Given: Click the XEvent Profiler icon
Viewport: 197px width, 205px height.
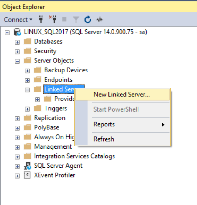Looking at the screenshot, I should (x=27, y=175).
